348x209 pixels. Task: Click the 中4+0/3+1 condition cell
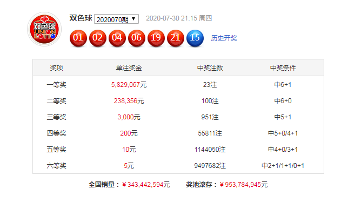point(283,149)
